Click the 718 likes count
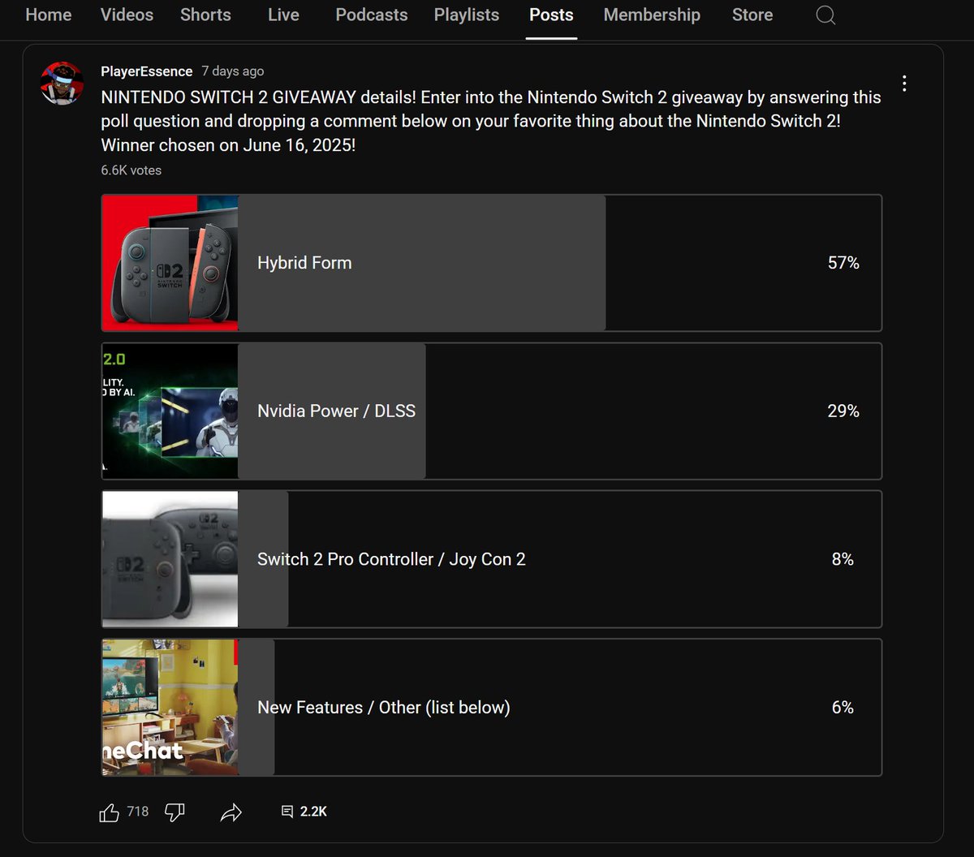 tap(138, 812)
